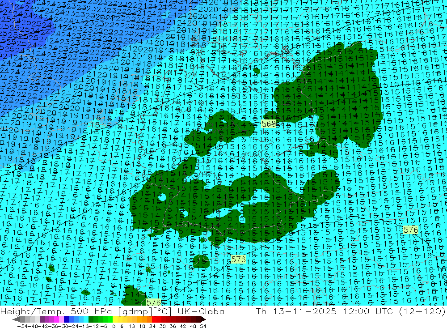Viewport: 447px width, 328px height.
Task: Pick the dark green swatch above -12
Action: 91,319
